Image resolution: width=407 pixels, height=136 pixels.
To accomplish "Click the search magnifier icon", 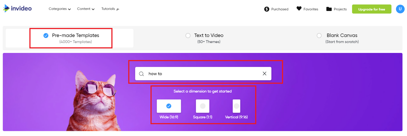I will pos(142,74).
